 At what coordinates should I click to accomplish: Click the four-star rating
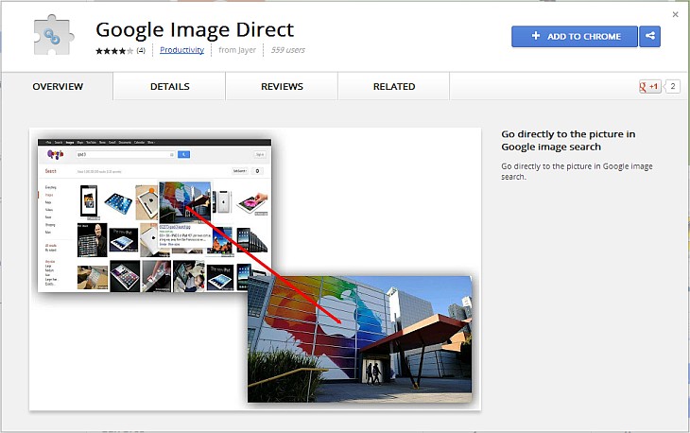[x=113, y=50]
